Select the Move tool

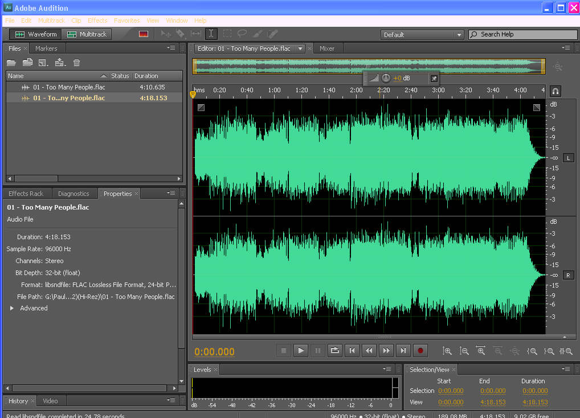click(x=165, y=34)
